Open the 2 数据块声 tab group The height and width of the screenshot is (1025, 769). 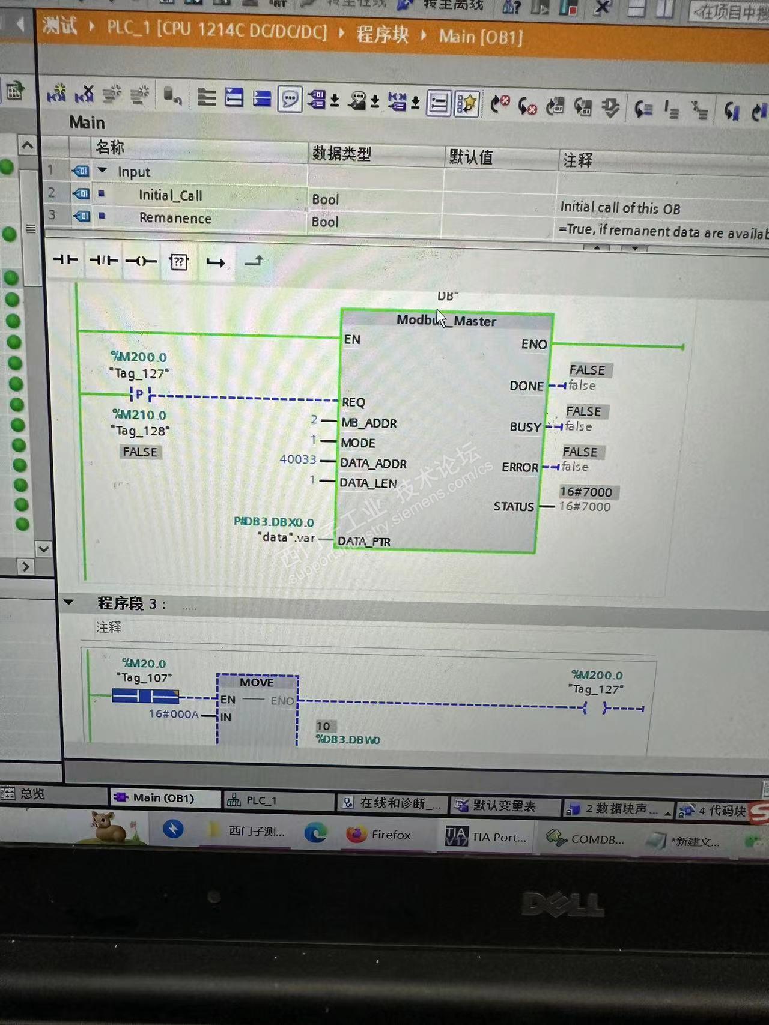[618, 809]
